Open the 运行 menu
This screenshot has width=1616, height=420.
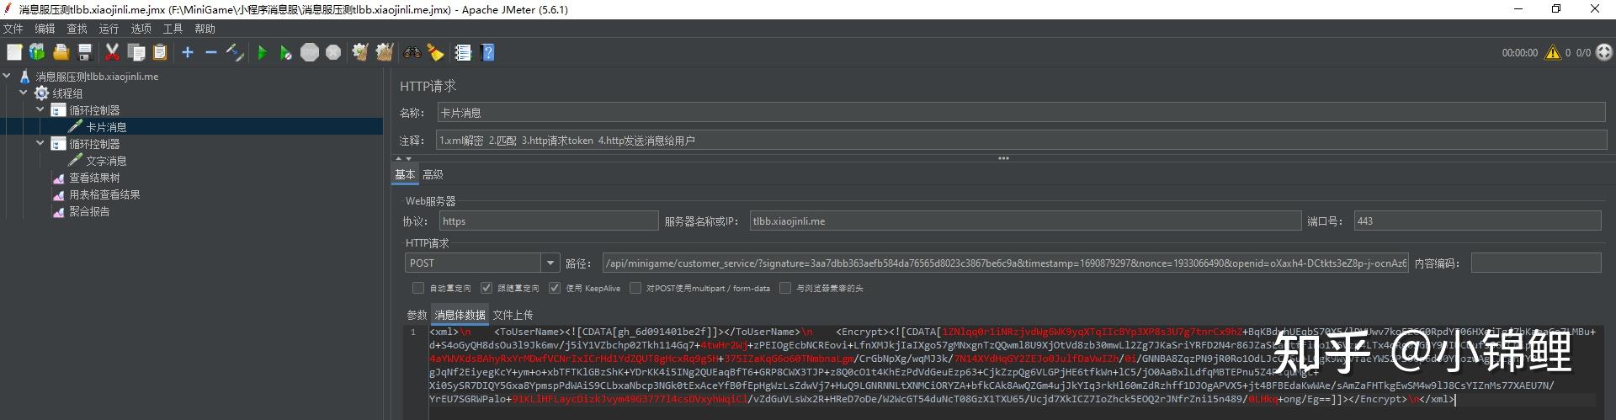pos(109,29)
